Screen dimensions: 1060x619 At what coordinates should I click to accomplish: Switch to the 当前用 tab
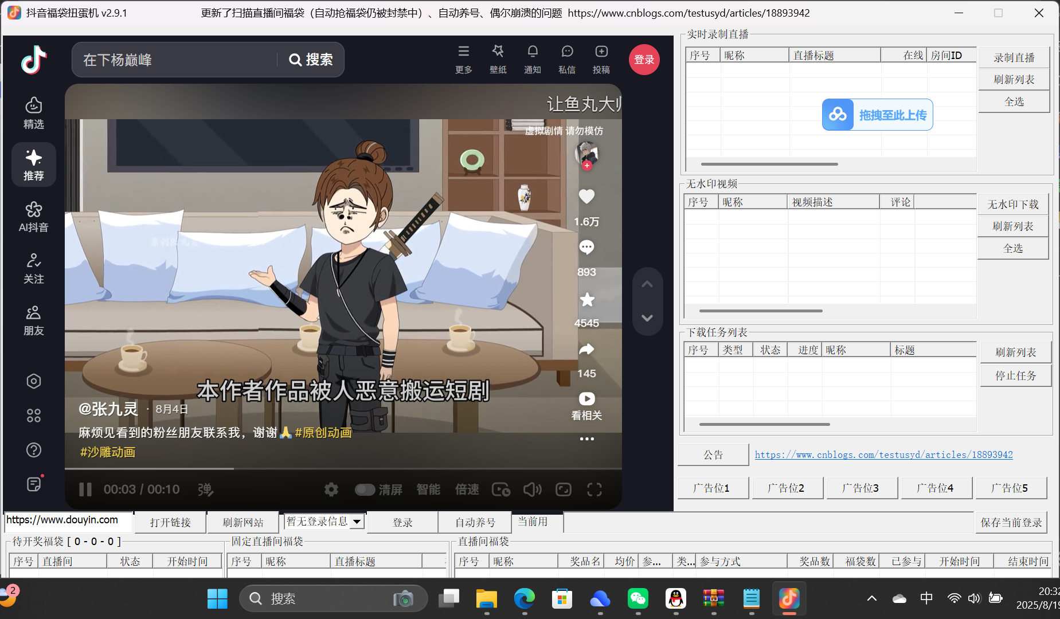(534, 522)
